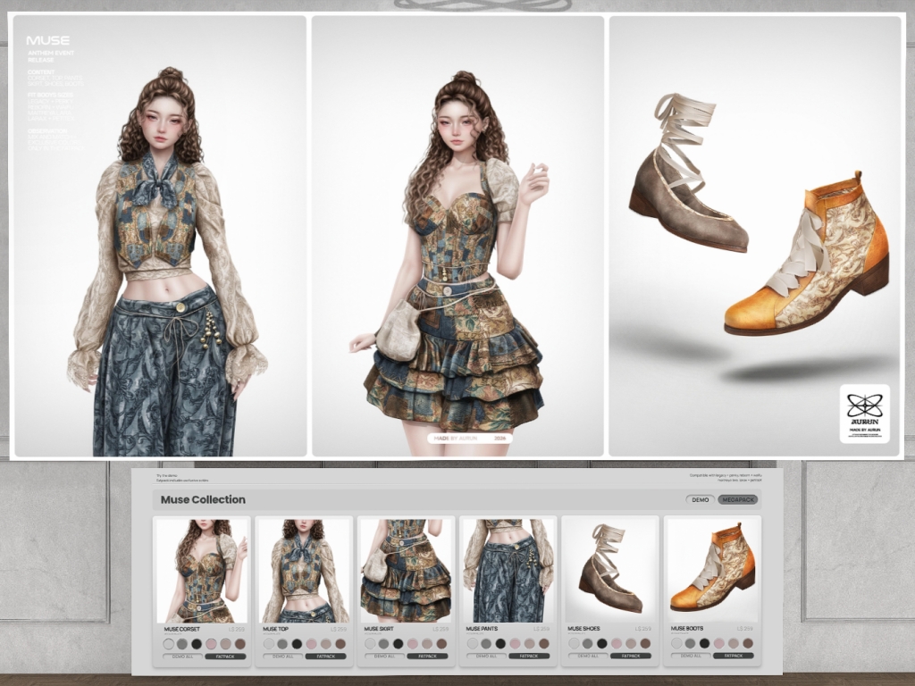This screenshot has height=686, width=915.
Task: Click DEMO ALL under Muse Top
Action: [x=282, y=657]
